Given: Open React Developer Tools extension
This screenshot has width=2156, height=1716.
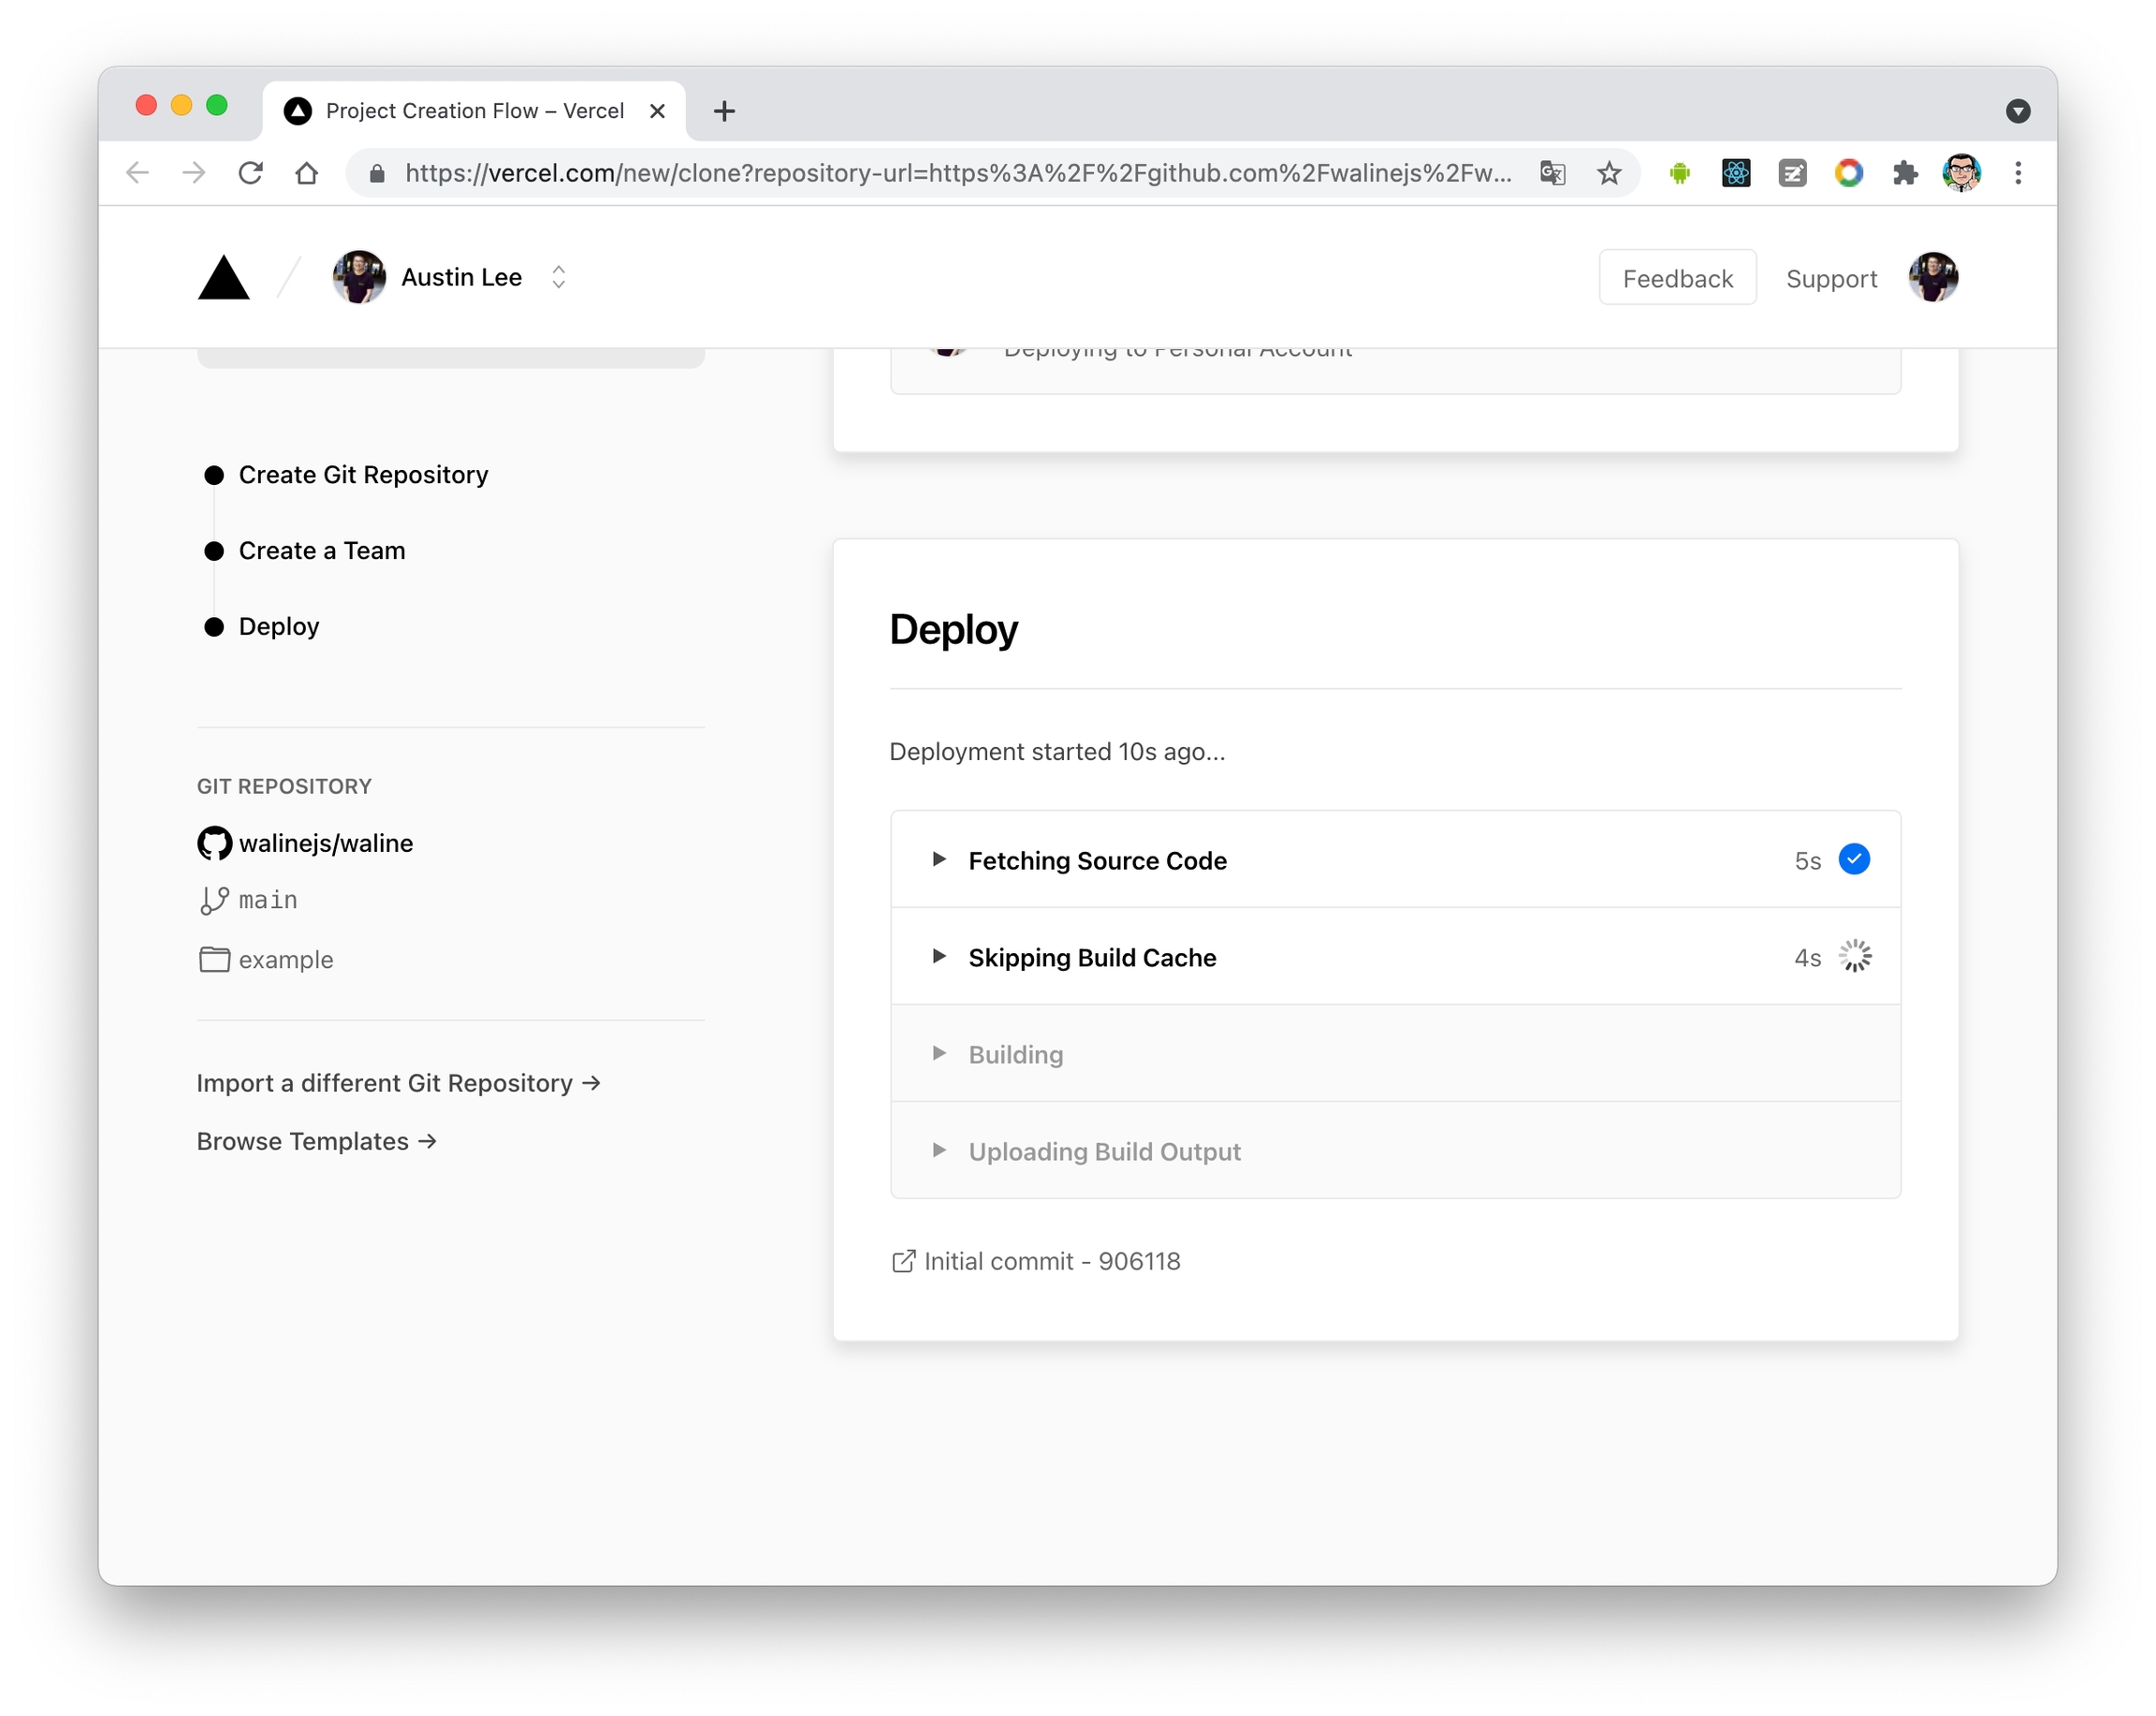Looking at the screenshot, I should click(x=1735, y=173).
